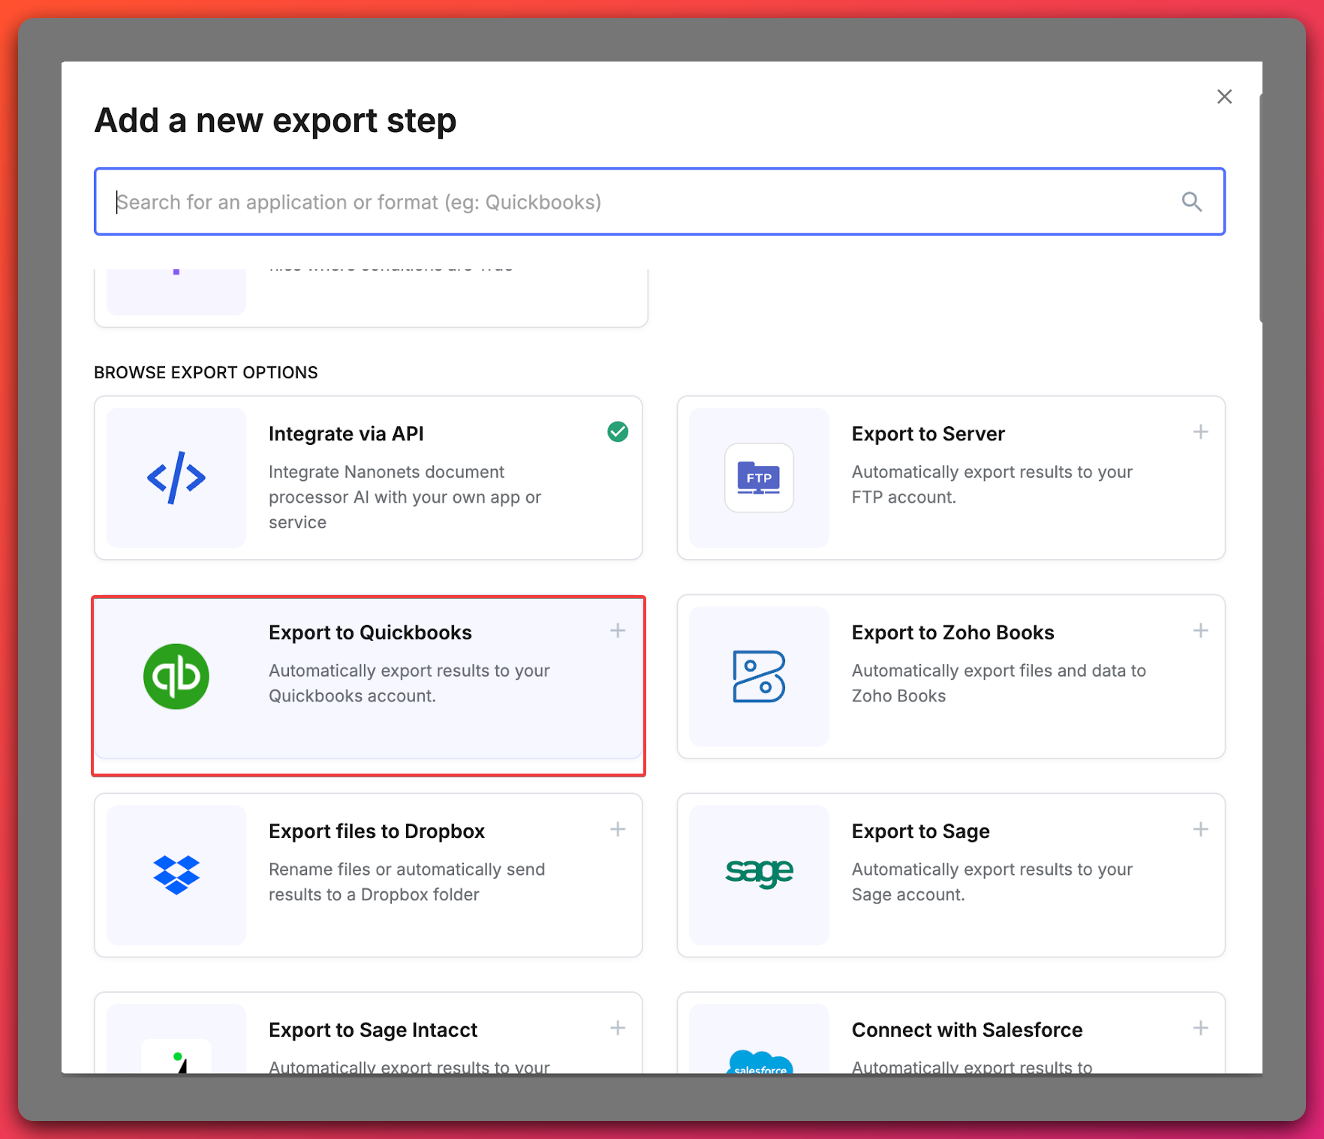Screen dimensions: 1324x1139
Task: Select the FTP server icon
Action: (x=759, y=478)
